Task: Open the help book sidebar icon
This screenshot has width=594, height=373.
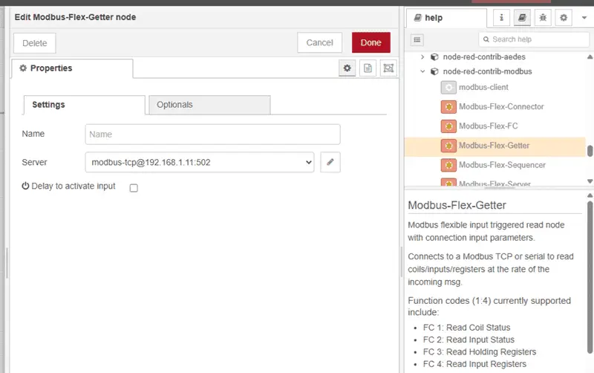Action: [522, 17]
